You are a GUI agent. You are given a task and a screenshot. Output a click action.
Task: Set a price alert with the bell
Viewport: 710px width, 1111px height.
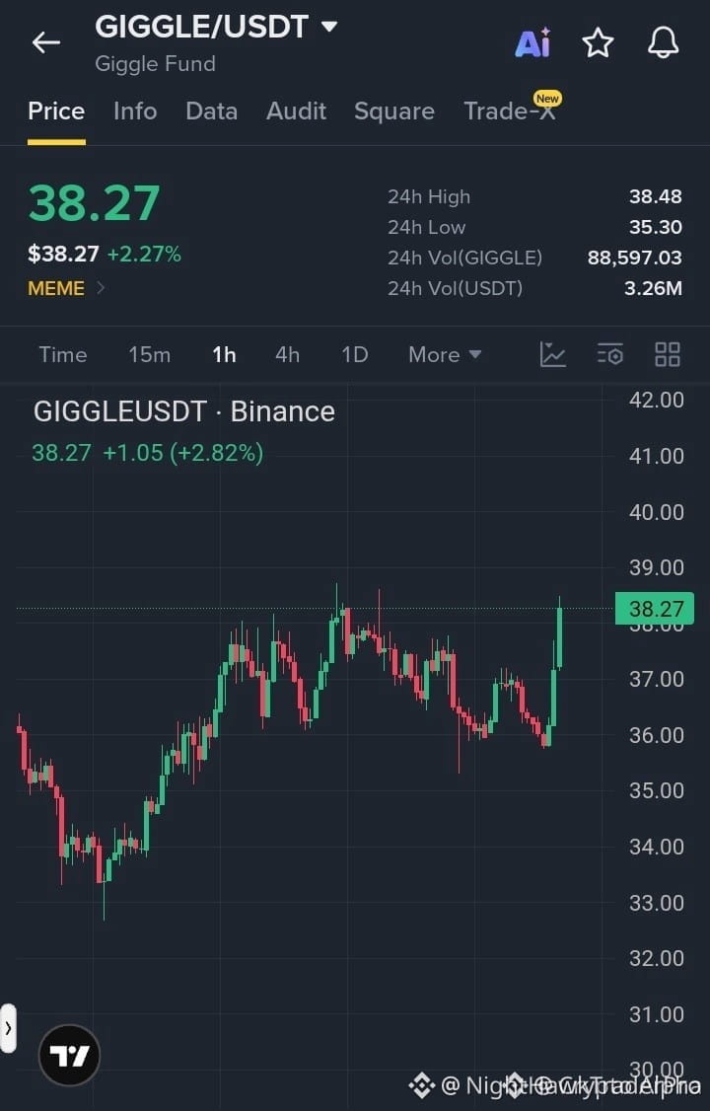tap(664, 42)
